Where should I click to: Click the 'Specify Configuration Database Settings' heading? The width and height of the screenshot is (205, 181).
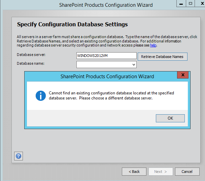pyautogui.click(x=72, y=24)
